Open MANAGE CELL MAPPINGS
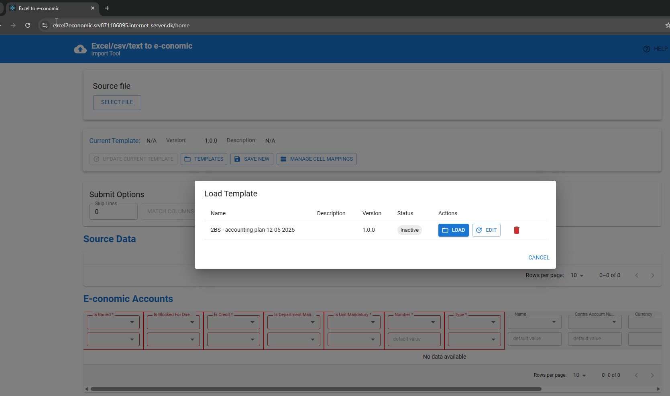The image size is (670, 396). pyautogui.click(x=316, y=159)
